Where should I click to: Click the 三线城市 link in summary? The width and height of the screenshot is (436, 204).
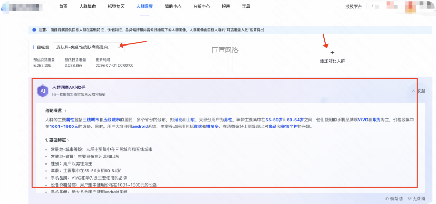click(91, 120)
